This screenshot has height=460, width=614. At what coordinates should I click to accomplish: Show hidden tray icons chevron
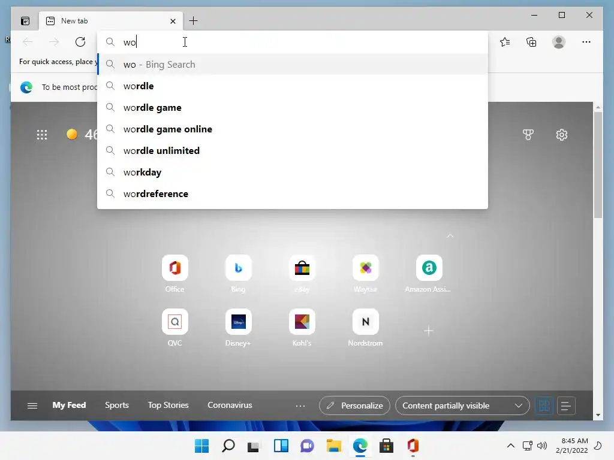click(511, 446)
